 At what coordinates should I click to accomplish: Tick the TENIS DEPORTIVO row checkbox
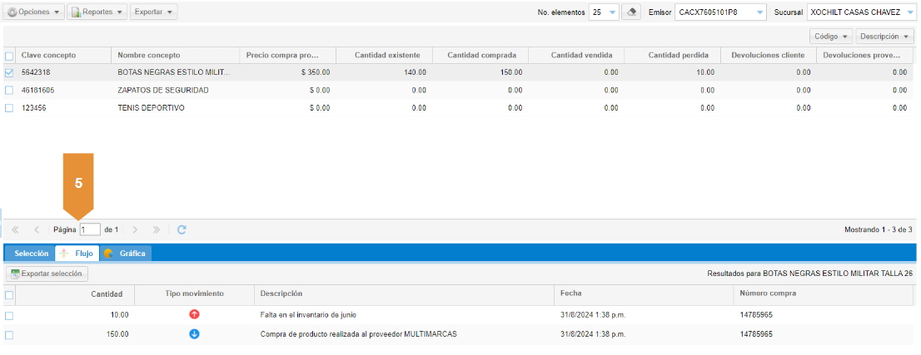9,108
